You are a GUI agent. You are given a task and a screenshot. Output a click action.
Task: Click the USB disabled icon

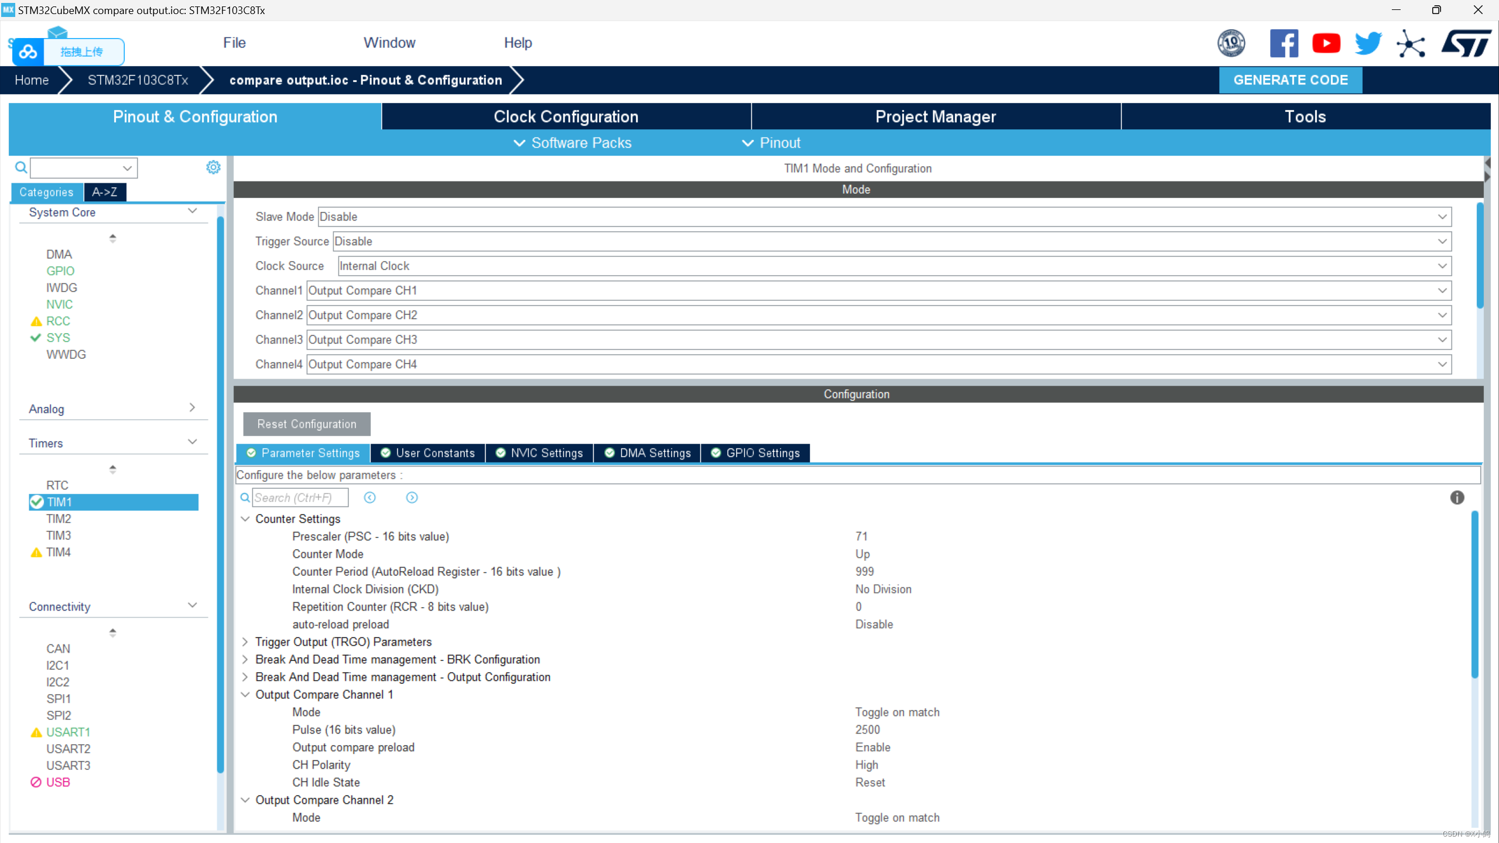(36, 782)
